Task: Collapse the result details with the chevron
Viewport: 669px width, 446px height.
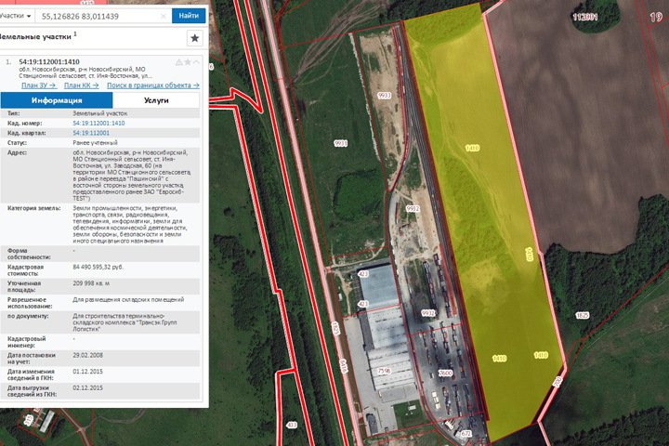Action: (197, 61)
